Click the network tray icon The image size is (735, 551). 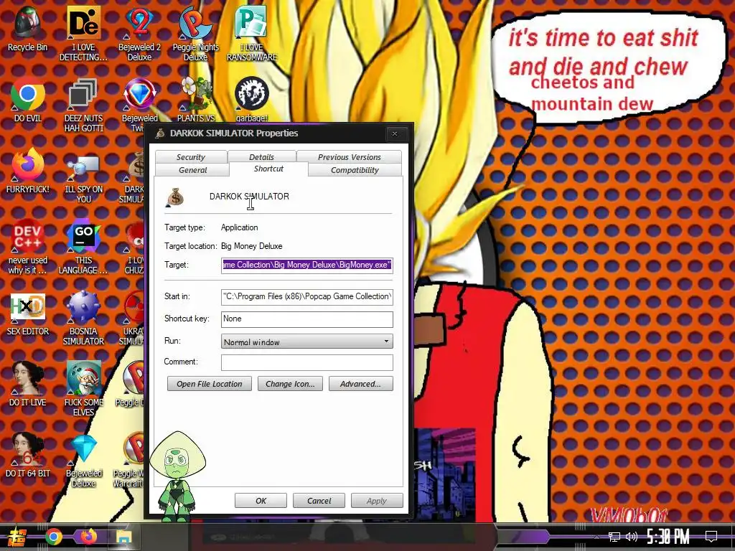coord(614,537)
